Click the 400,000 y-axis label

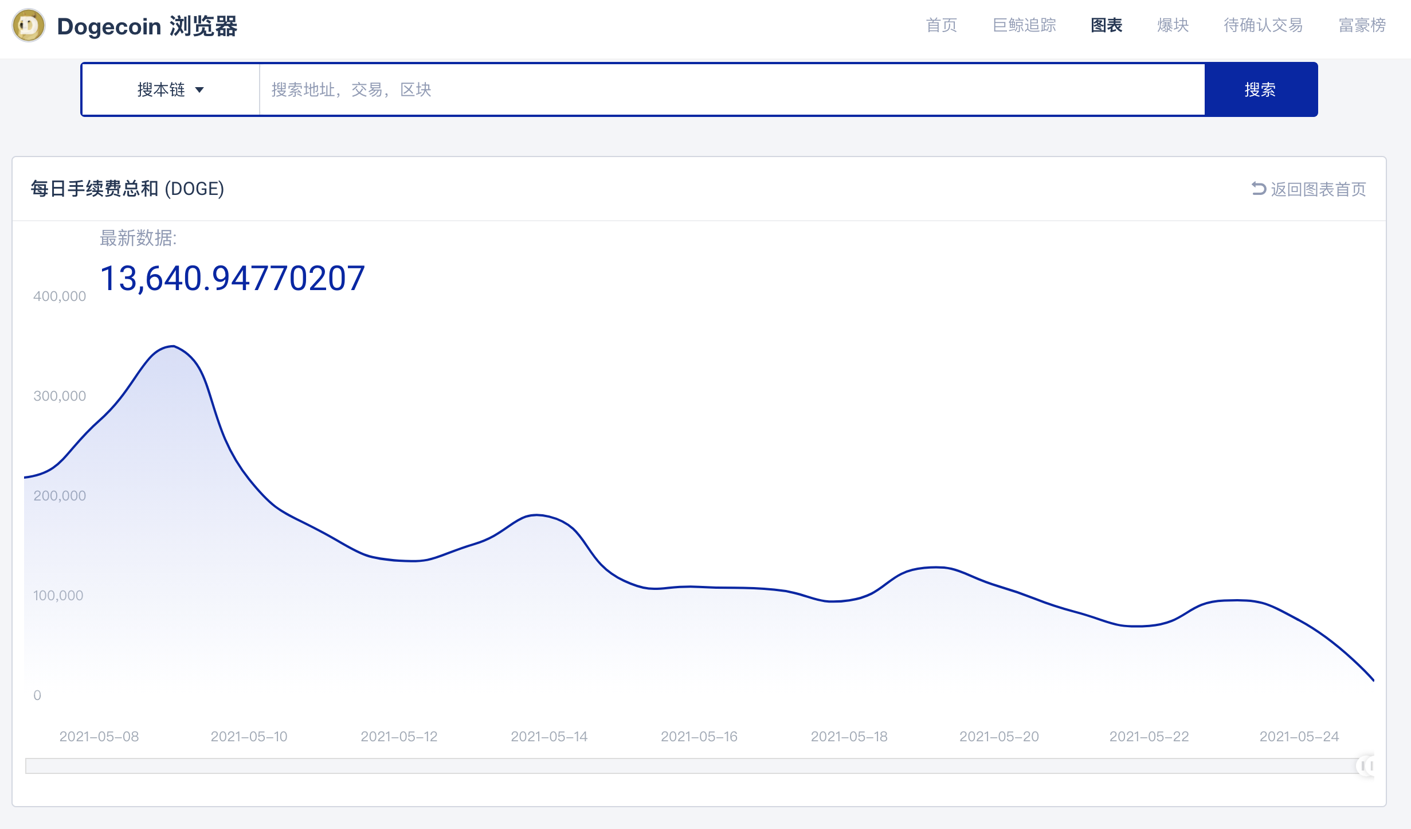(x=60, y=296)
